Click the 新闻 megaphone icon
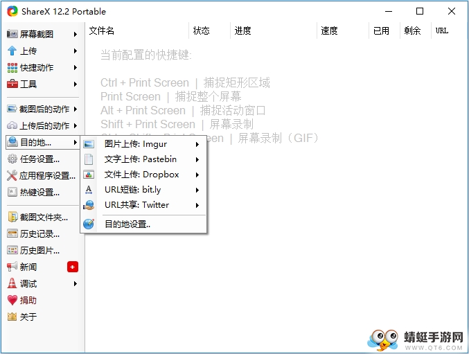Screen dimensions: 469x354 click(x=12, y=267)
